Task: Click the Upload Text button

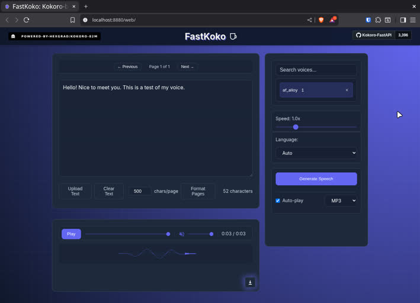Action: [x=75, y=191]
